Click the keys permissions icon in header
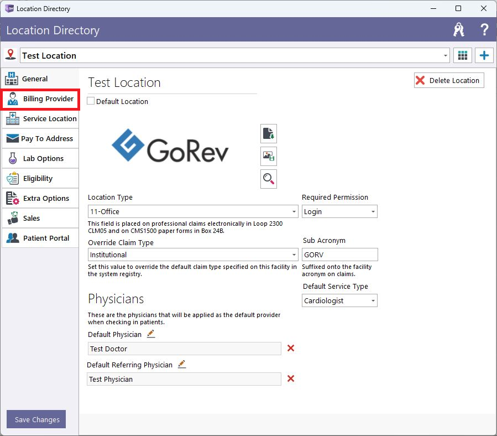 (x=459, y=30)
